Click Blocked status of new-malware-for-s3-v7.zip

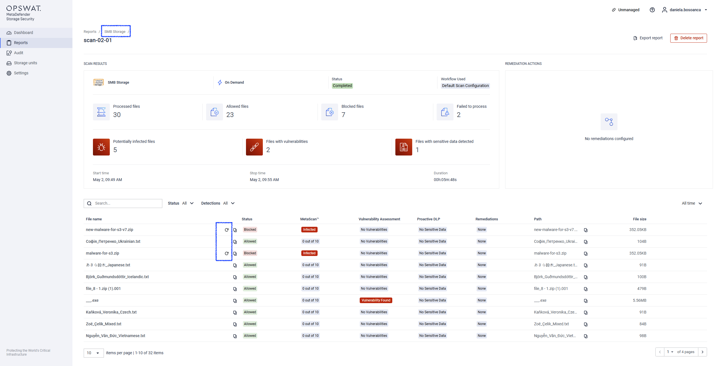[250, 230]
